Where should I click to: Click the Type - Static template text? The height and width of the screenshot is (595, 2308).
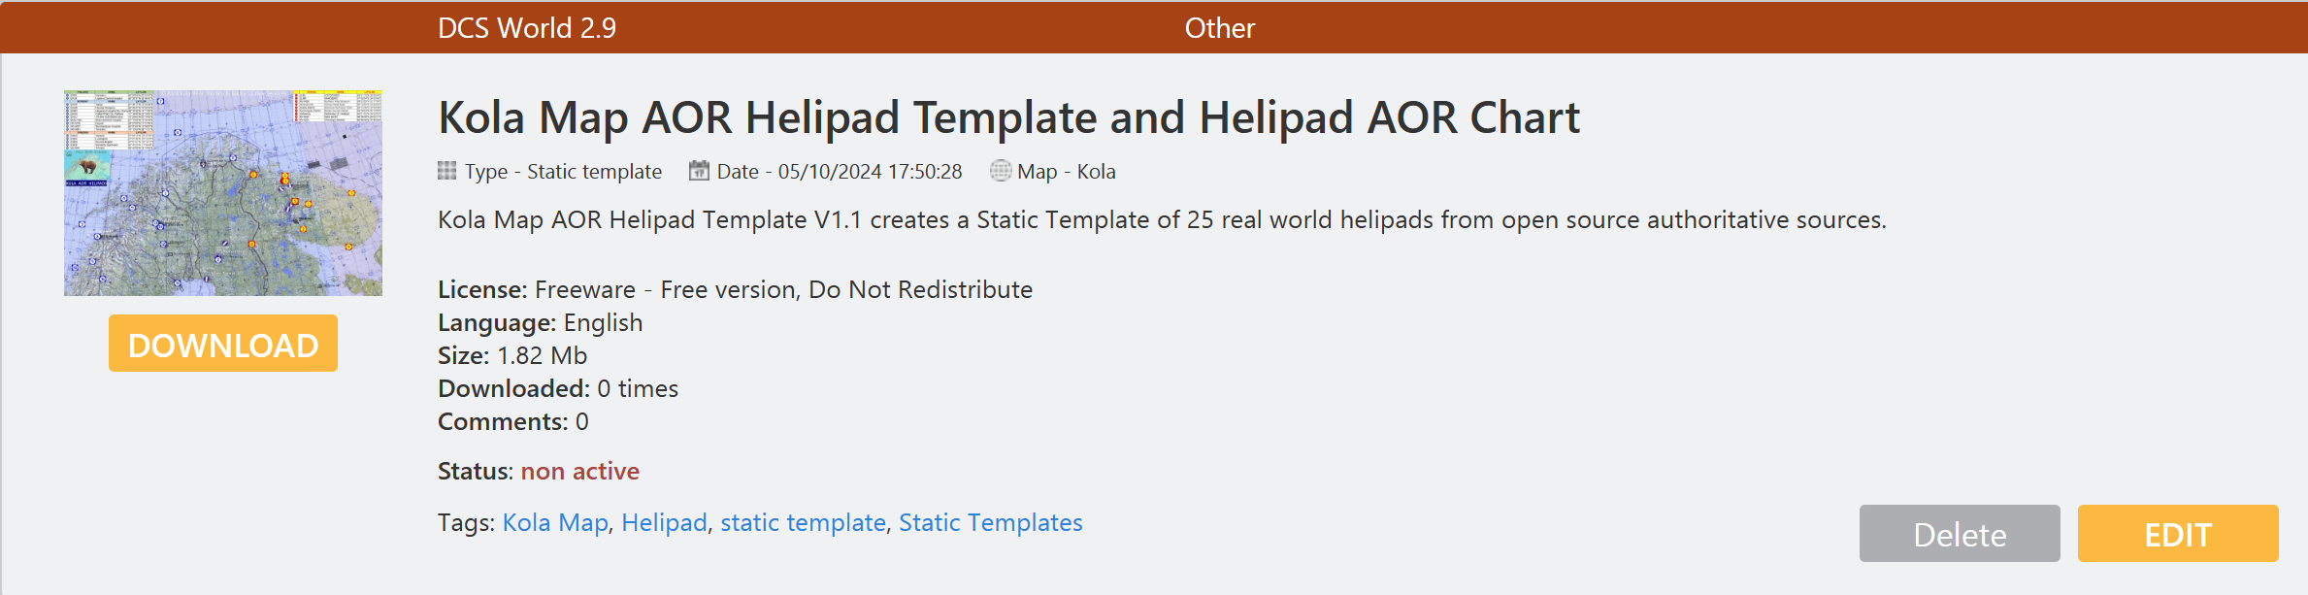coord(563,172)
